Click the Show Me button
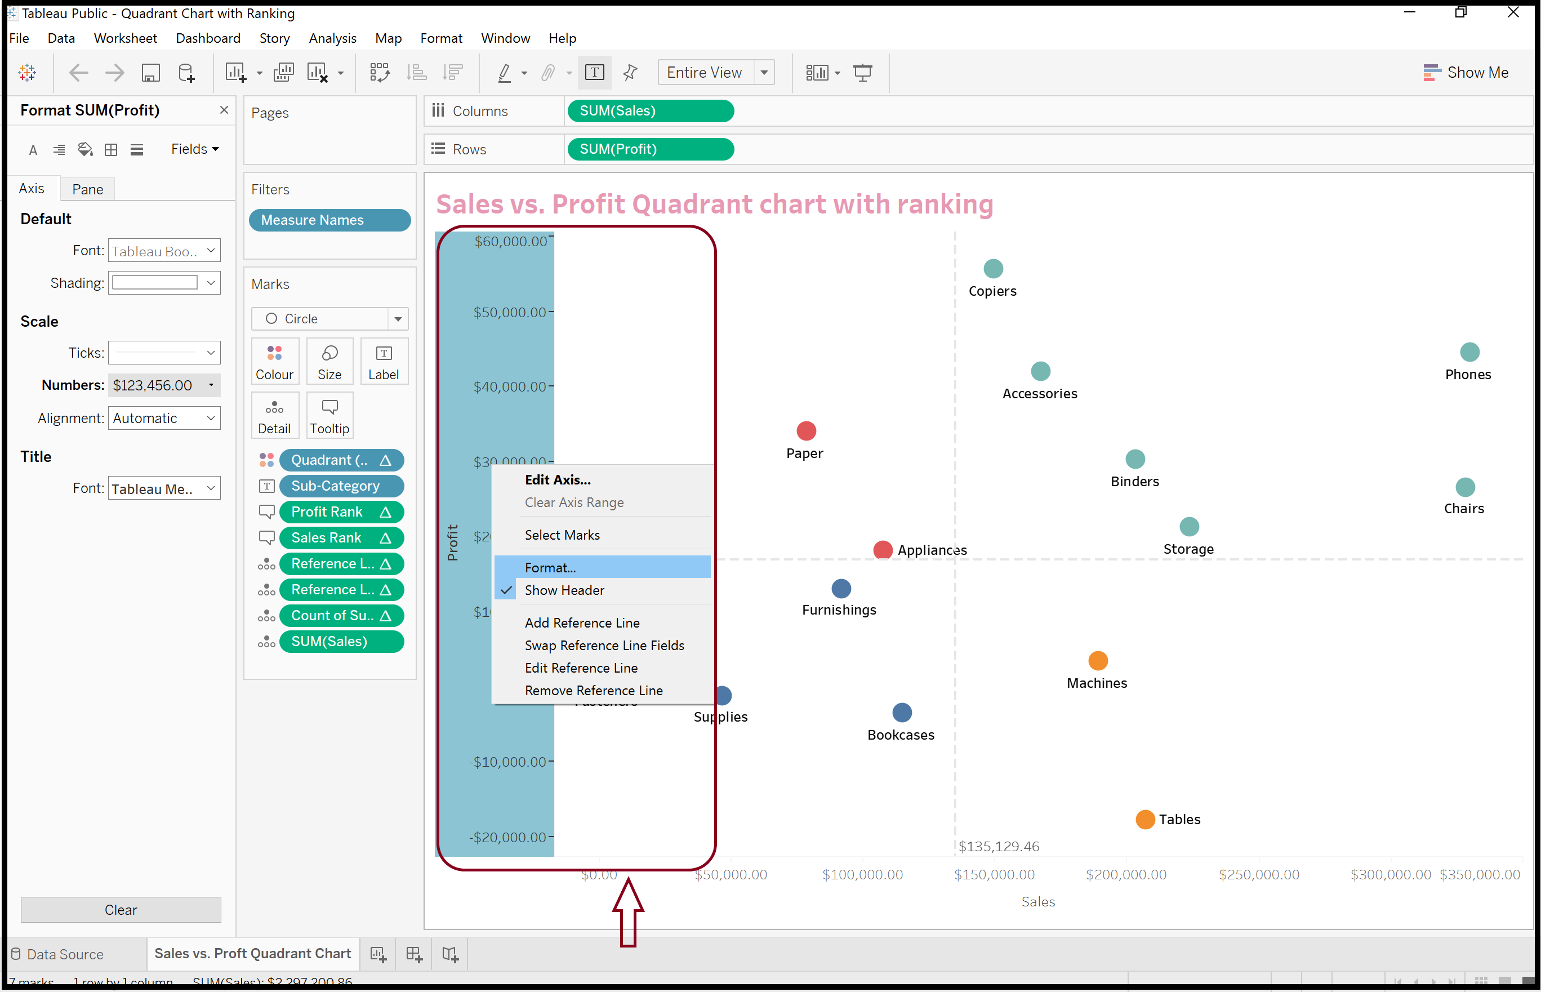The image size is (1541, 992). pyautogui.click(x=1466, y=72)
